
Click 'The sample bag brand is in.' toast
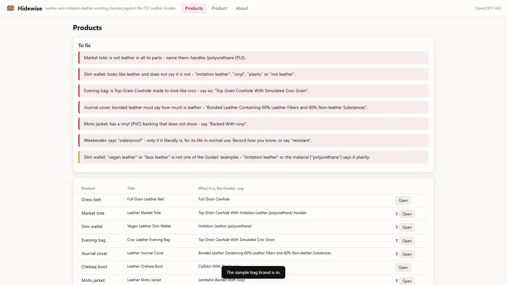(x=253, y=272)
